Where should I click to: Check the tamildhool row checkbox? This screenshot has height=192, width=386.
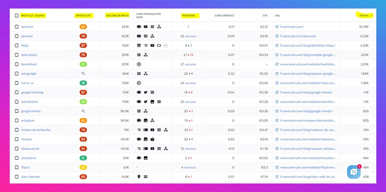tap(17, 65)
